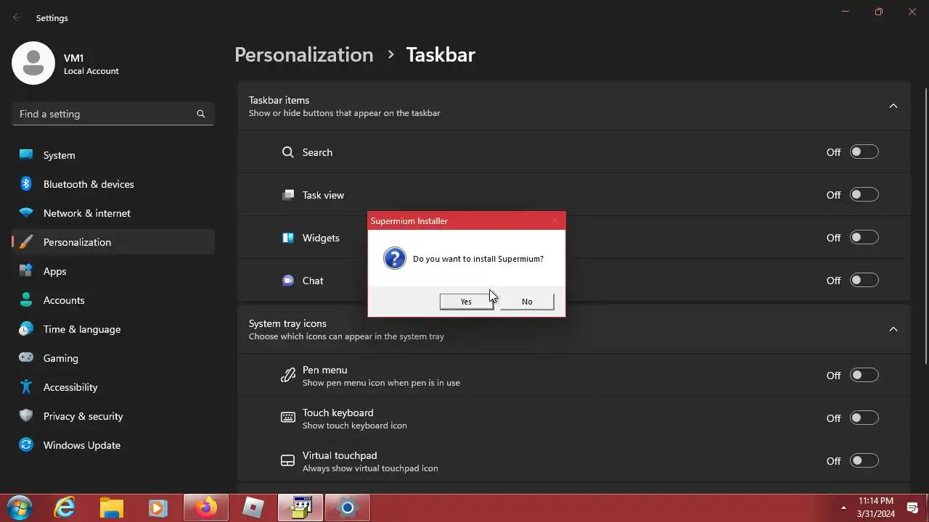Open System settings in the sidebar
This screenshot has height=522, width=929.
pos(113,155)
